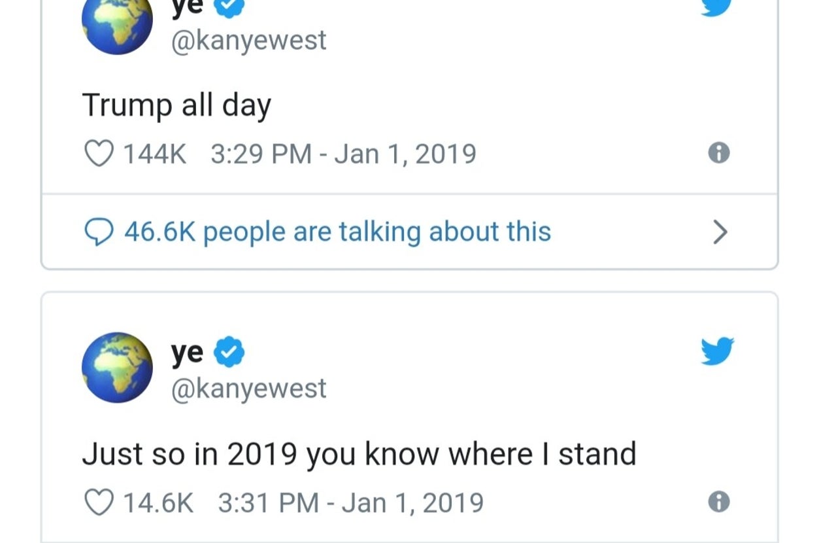The height and width of the screenshot is (543, 817).
Task: Open globe avatar on the top tweet
Action: pyautogui.click(x=117, y=23)
